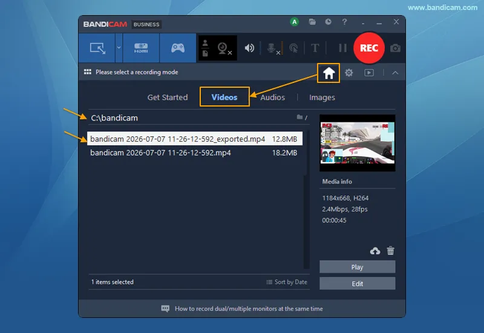Click the tip speech bubble icon

165,309
